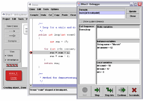Click the striped work indicator in BlueJ window
The height and width of the screenshot is (101, 143).
click(x=12, y=65)
